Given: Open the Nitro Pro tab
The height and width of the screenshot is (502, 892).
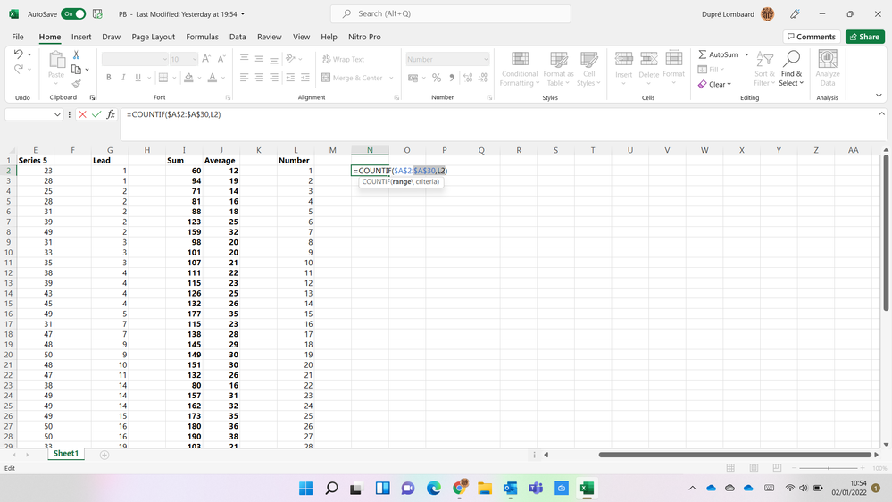Looking at the screenshot, I should coord(364,37).
